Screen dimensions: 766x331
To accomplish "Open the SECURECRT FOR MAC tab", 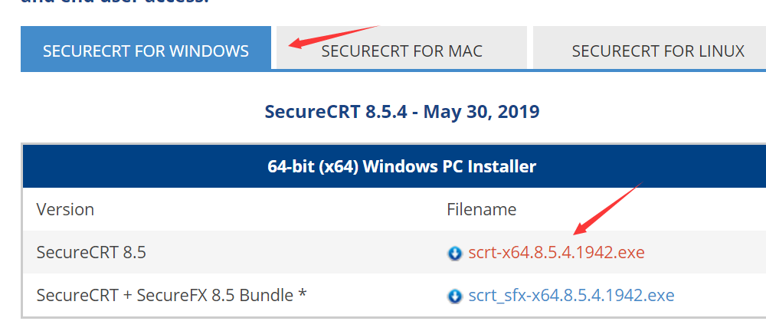I will tap(401, 48).
